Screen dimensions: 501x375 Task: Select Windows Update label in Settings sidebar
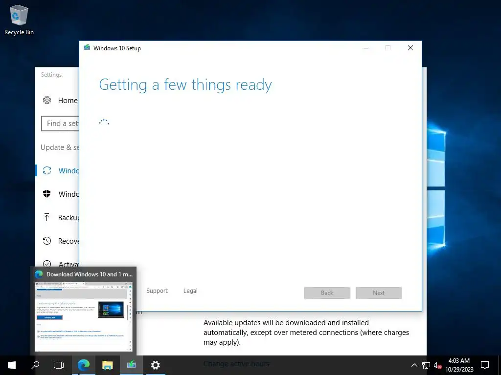point(68,170)
